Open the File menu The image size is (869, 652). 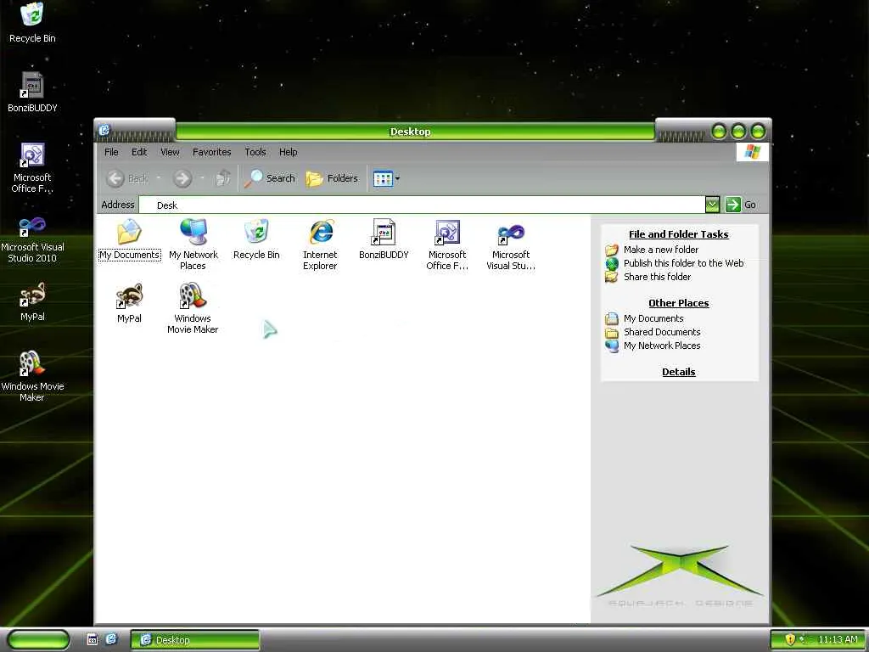click(111, 152)
